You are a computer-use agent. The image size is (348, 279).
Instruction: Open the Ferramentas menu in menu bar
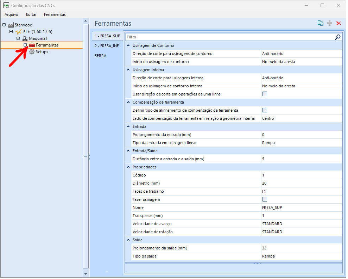tap(55, 14)
